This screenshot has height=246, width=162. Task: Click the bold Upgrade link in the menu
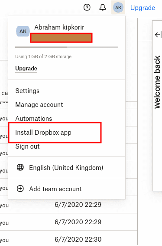click(x=26, y=69)
